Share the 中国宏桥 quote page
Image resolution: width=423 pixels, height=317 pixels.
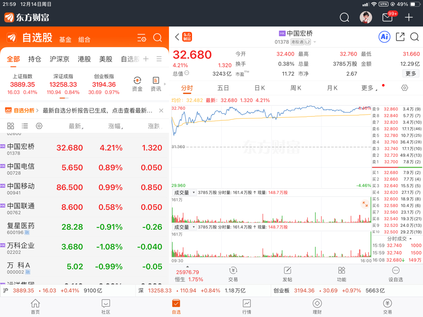[x=400, y=37]
